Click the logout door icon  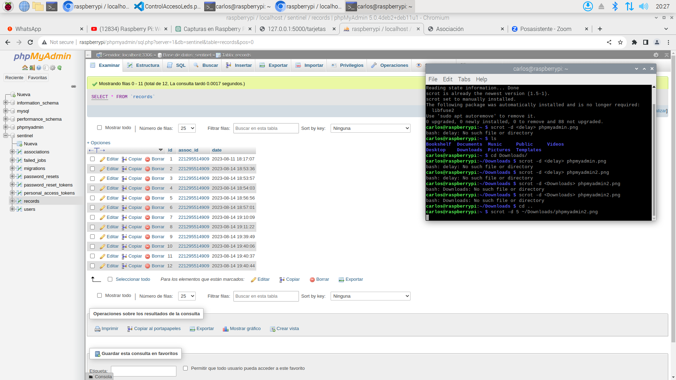tap(32, 68)
